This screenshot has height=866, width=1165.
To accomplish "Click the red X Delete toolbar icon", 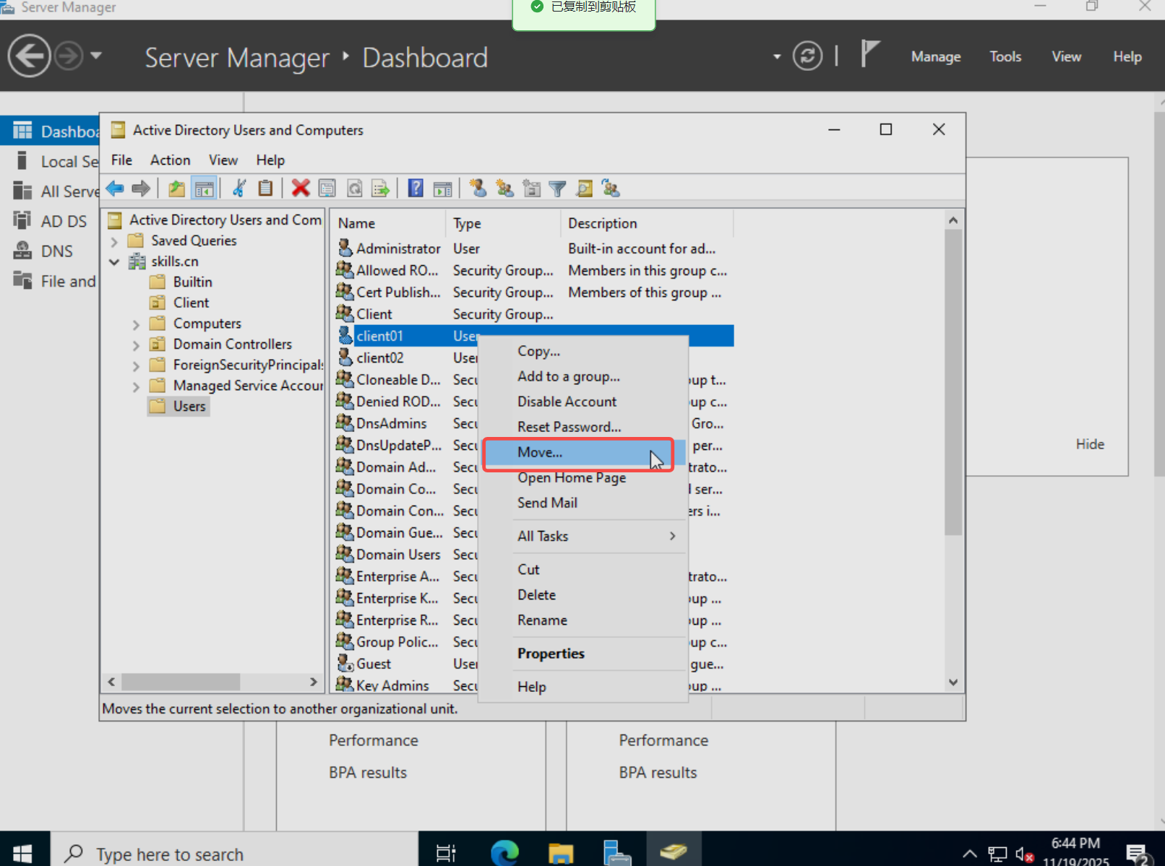I will pos(301,189).
